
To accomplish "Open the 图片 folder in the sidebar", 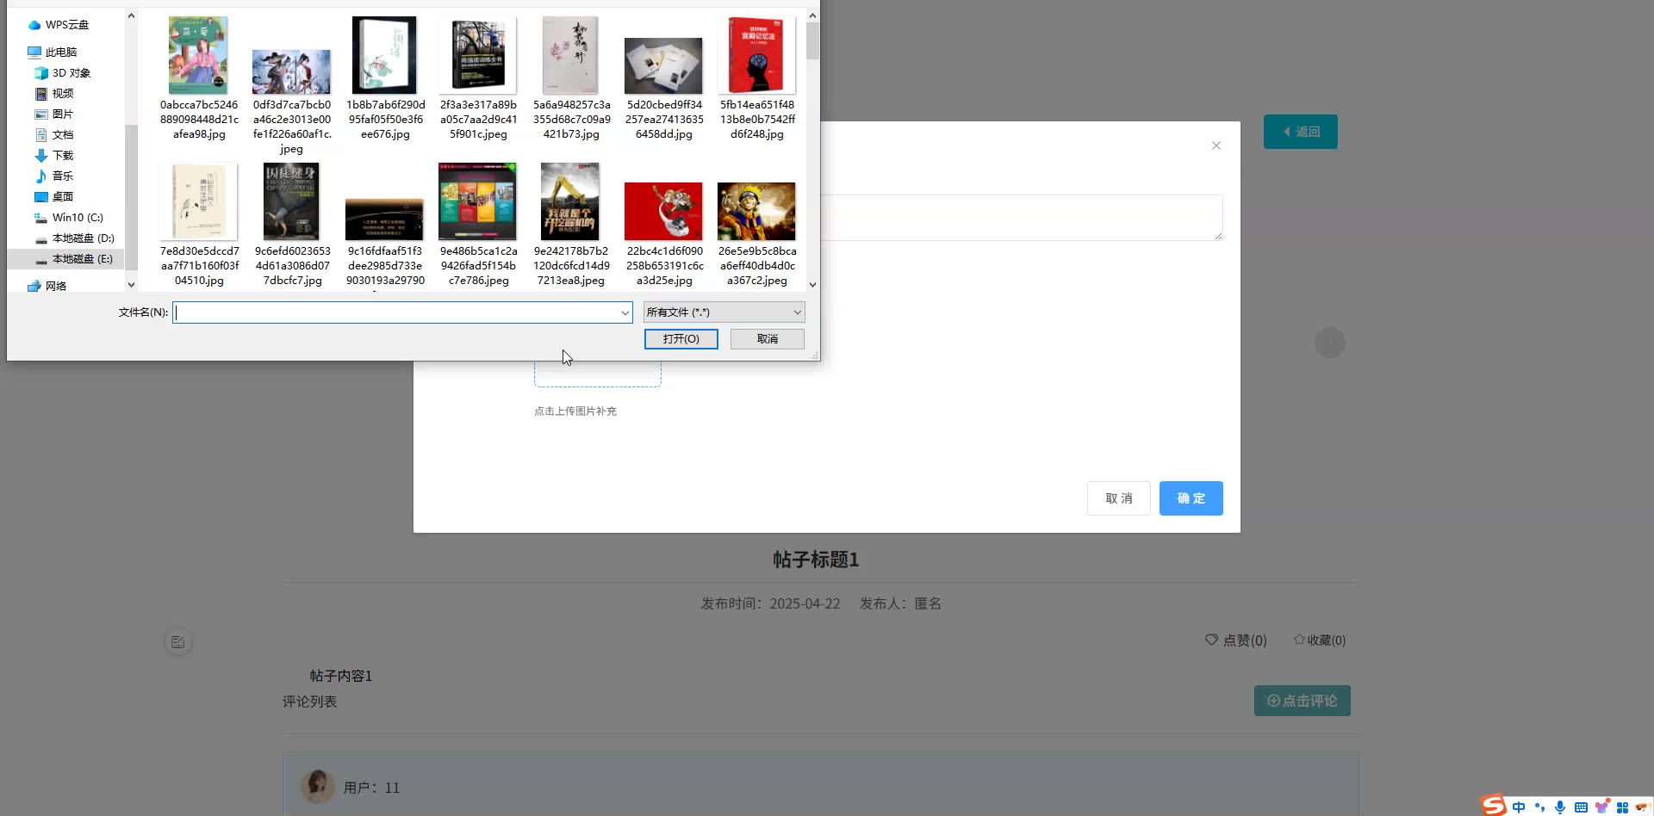I will coord(53,114).
